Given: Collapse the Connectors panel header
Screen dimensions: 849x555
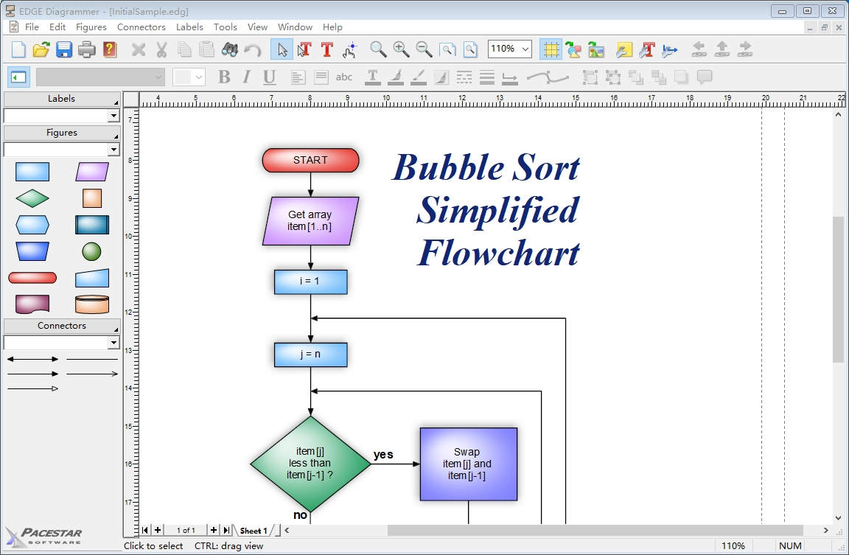Looking at the screenshot, I should pyautogui.click(x=62, y=326).
